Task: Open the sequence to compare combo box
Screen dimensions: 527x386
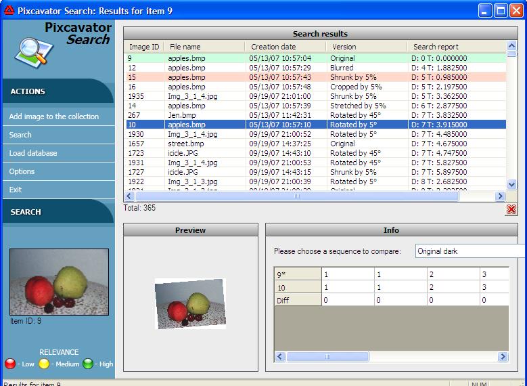Action: coord(470,251)
